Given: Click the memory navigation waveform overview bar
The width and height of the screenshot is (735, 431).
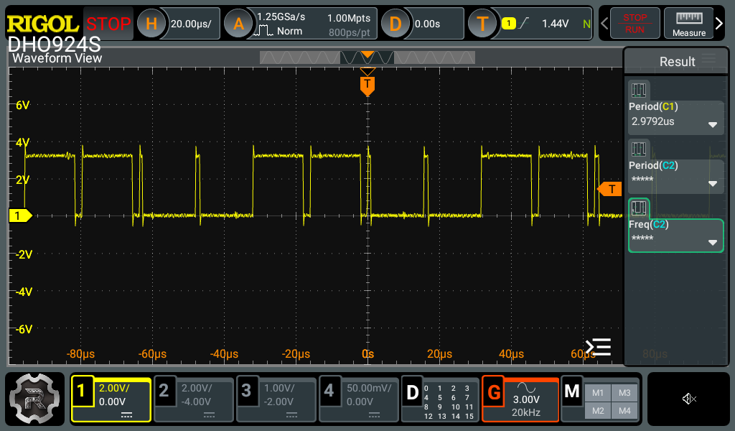Looking at the screenshot, I should (x=367, y=57).
